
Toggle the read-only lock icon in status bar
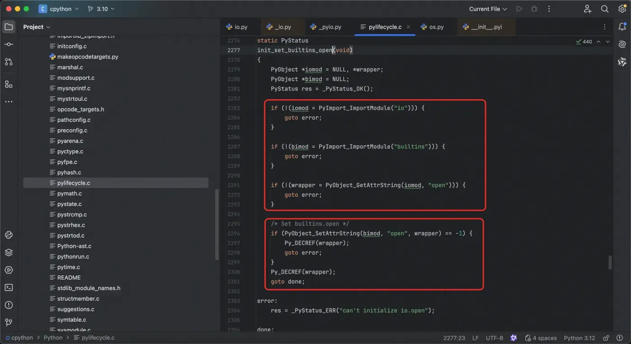[606, 338]
